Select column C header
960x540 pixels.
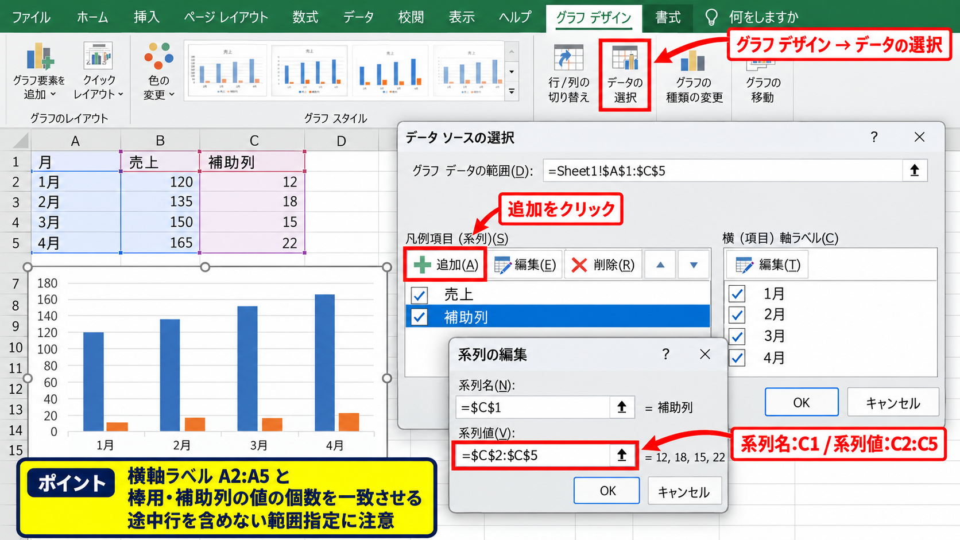[x=253, y=141]
